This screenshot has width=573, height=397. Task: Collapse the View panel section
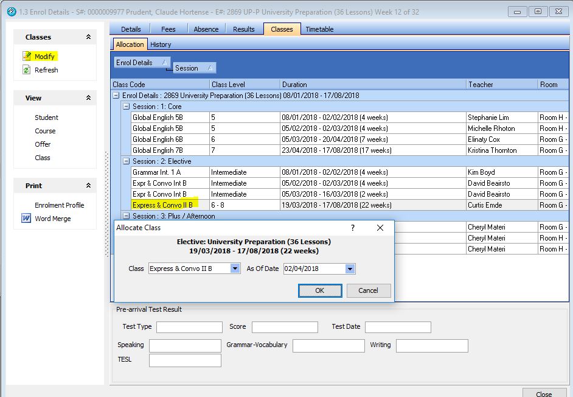(x=88, y=98)
